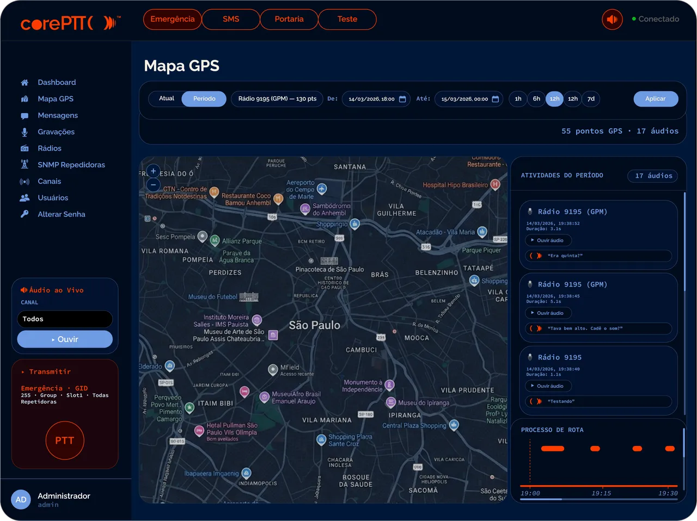The width and height of the screenshot is (697, 521).
Task: Click the SNMP Repetidoras tower icon
Action: point(25,164)
